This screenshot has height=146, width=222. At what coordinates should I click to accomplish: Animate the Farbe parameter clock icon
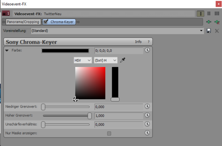(x=147, y=50)
